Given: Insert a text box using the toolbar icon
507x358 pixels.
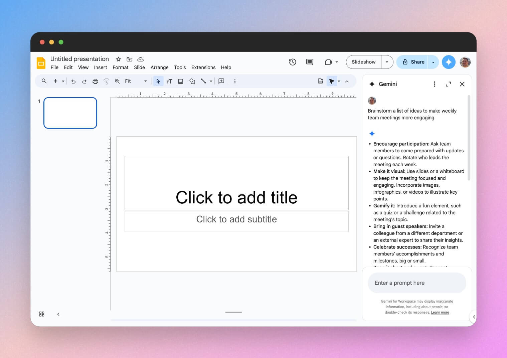Looking at the screenshot, I should 169,81.
